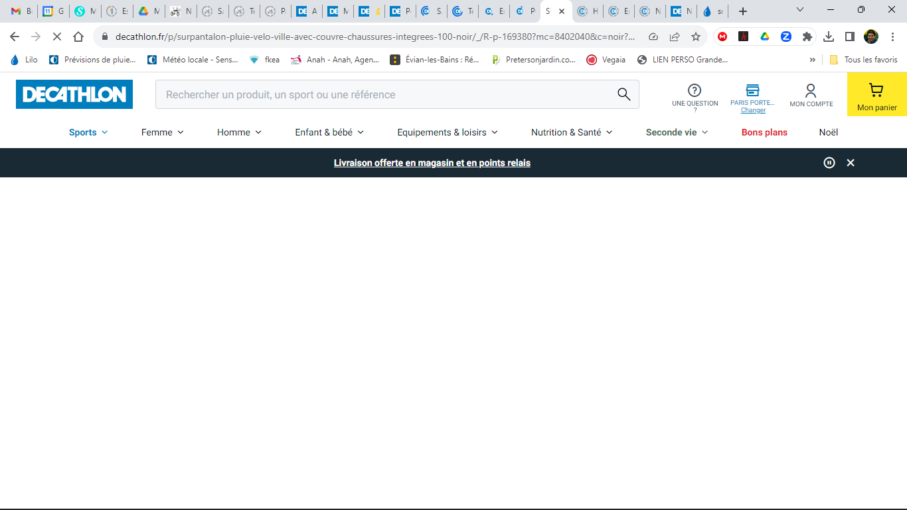Viewport: 907px width, 510px height.
Task: Click the Paris Porte store icon
Action: [752, 90]
